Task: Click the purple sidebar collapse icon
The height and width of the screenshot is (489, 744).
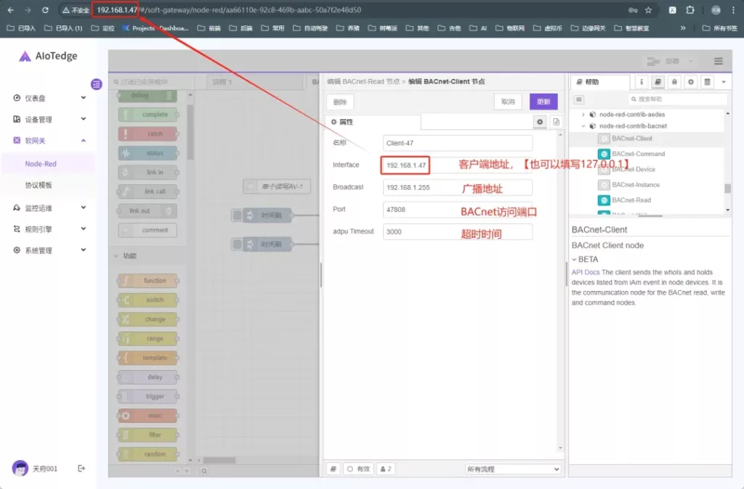Action: pos(97,85)
